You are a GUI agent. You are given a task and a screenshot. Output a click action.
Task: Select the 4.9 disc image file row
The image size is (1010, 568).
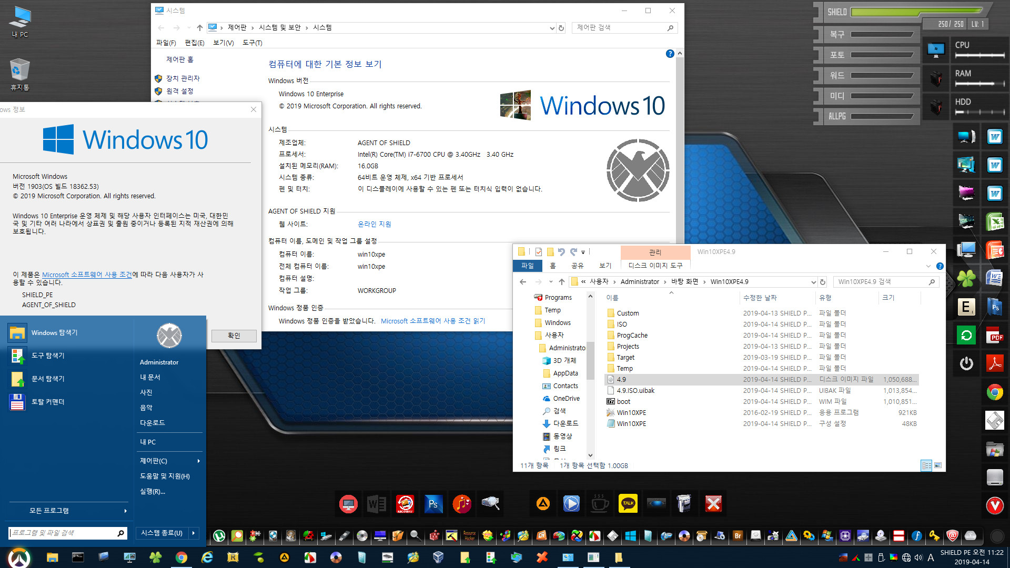pyautogui.click(x=762, y=380)
